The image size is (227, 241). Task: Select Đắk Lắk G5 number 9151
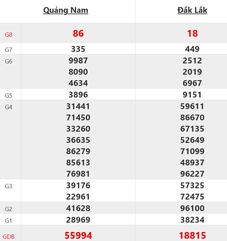tap(192, 95)
